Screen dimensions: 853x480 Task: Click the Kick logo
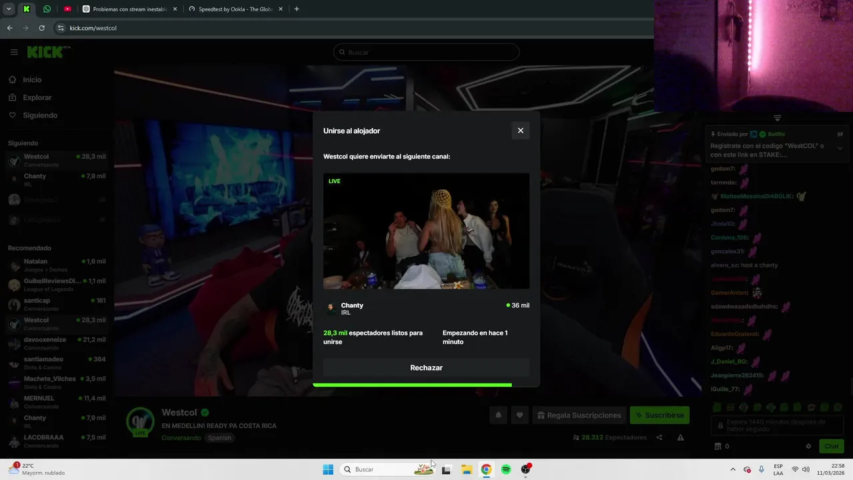(x=48, y=52)
